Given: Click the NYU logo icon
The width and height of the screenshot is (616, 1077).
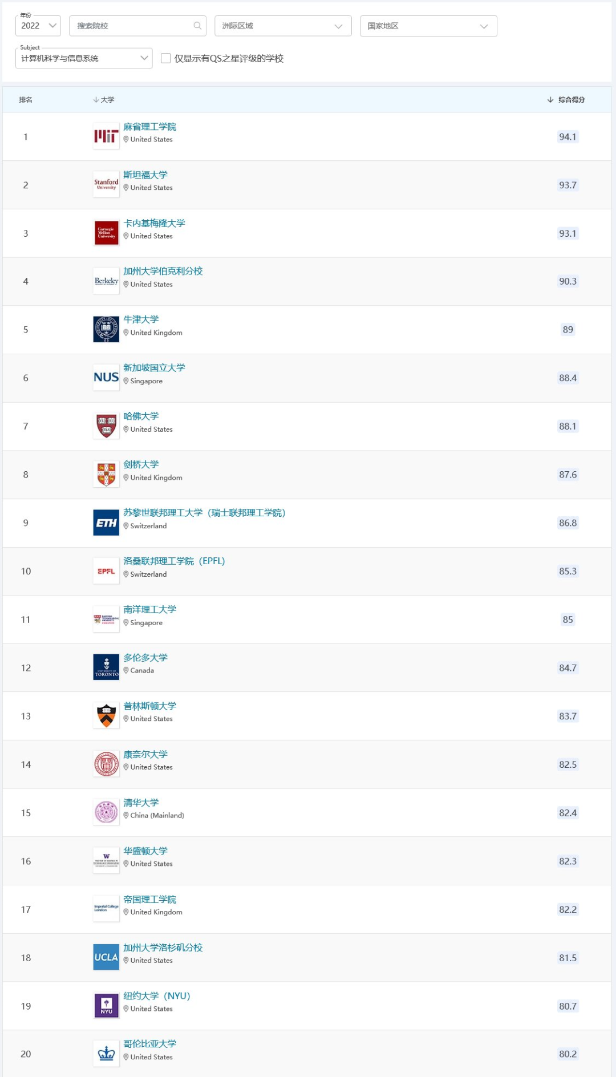Looking at the screenshot, I should [106, 1006].
